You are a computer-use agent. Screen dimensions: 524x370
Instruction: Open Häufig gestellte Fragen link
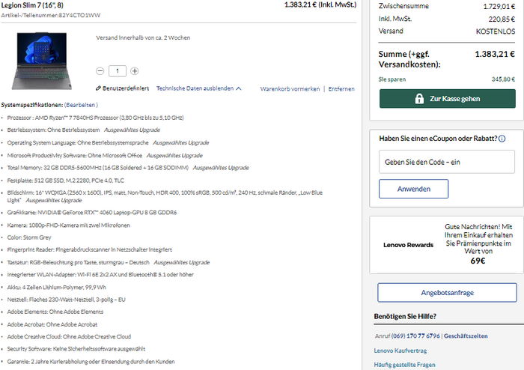click(x=405, y=365)
